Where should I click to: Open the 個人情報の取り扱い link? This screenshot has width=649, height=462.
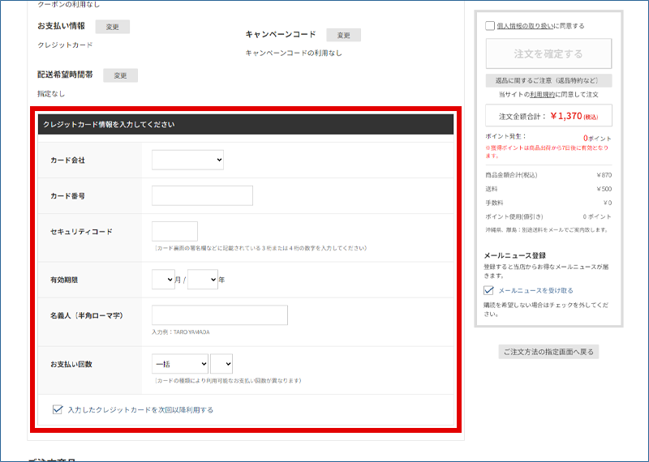525,26
